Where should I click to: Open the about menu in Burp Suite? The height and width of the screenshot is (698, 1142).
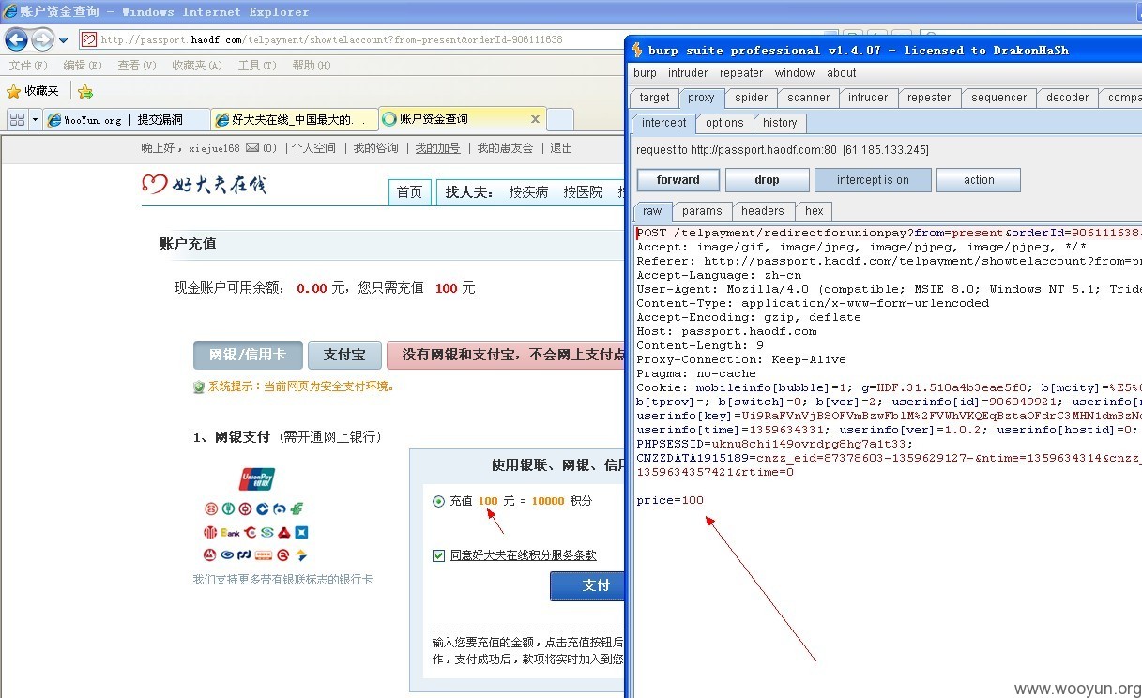pos(841,73)
